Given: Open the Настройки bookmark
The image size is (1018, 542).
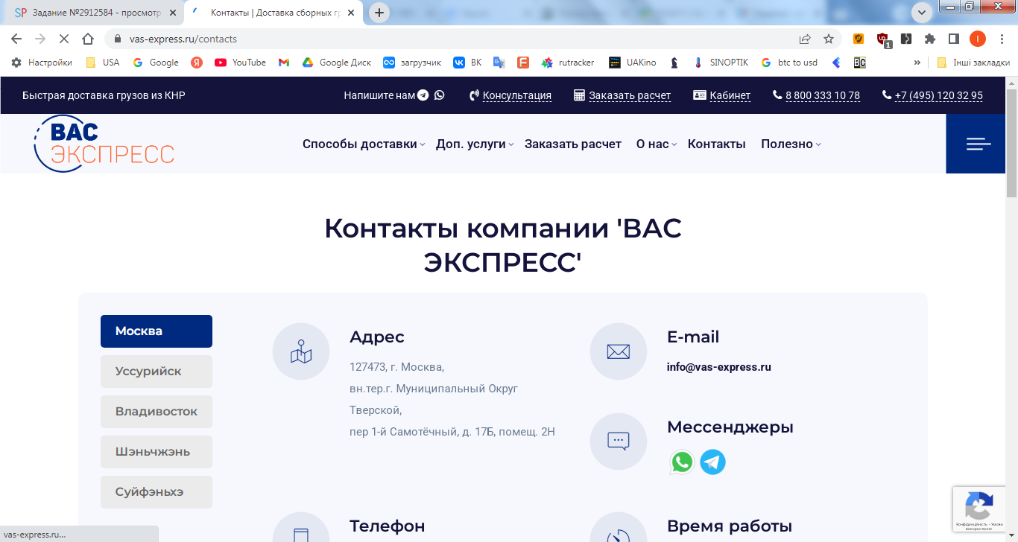Looking at the screenshot, I should point(42,63).
